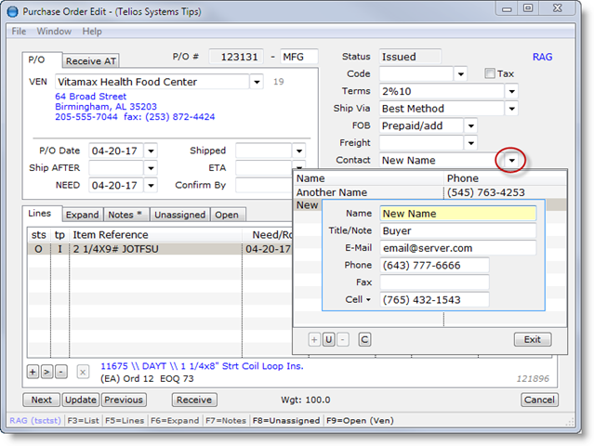This screenshot has width=594, height=446.
Task: Click the minus button in the contact popup
Action: pyautogui.click(x=343, y=339)
